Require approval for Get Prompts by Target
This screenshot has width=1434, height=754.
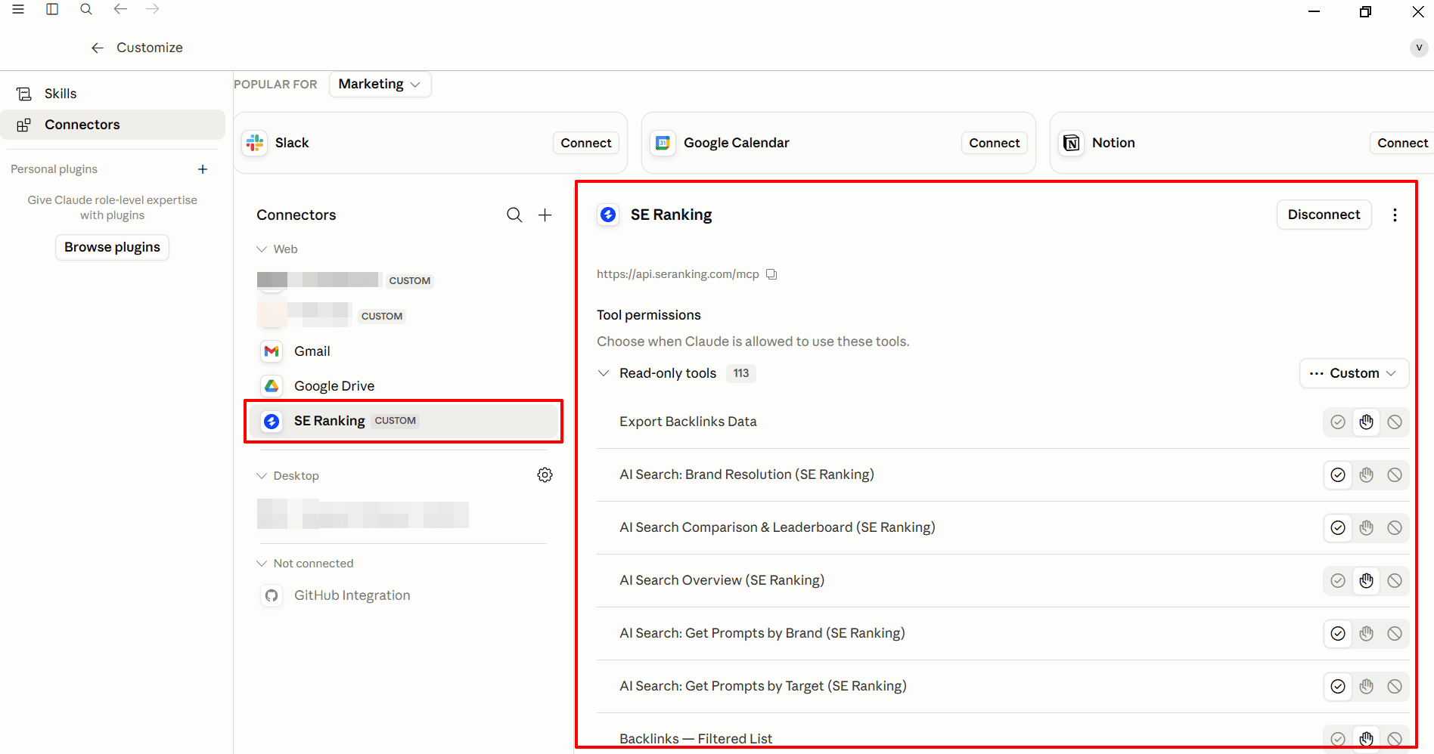pos(1366,687)
